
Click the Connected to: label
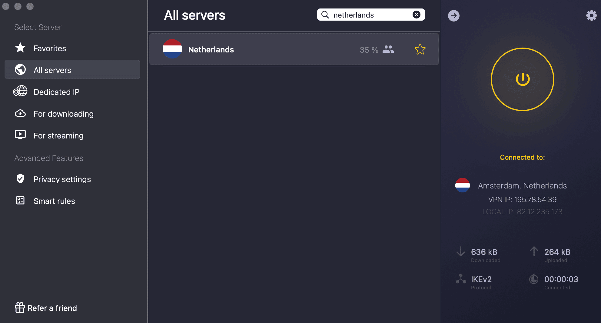pyautogui.click(x=522, y=157)
